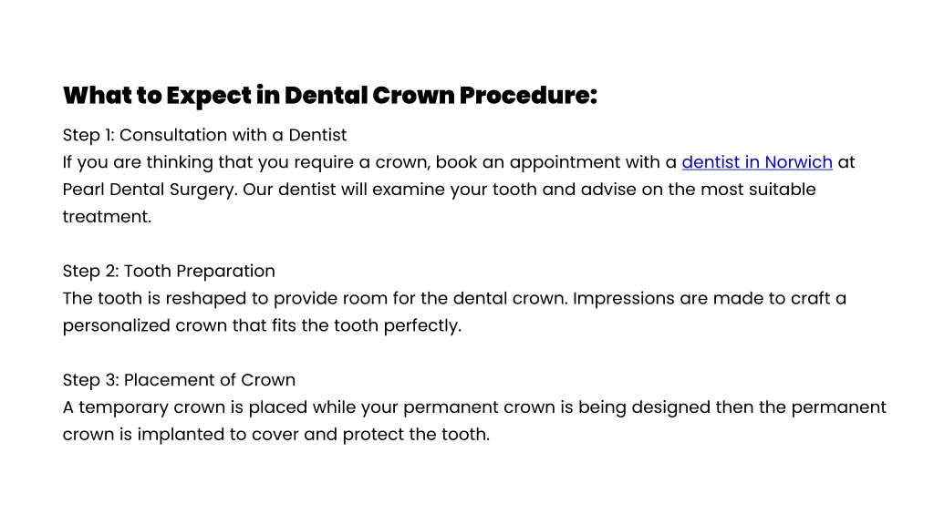Click the "What to Expect in Dental Crown Procedure" heading

[330, 95]
